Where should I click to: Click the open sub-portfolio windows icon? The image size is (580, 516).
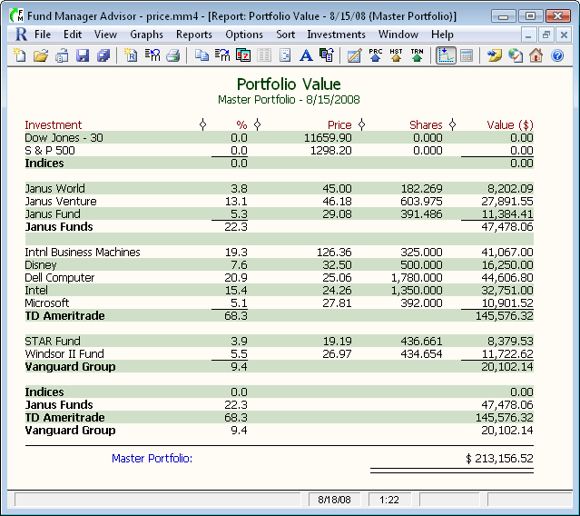tap(62, 55)
